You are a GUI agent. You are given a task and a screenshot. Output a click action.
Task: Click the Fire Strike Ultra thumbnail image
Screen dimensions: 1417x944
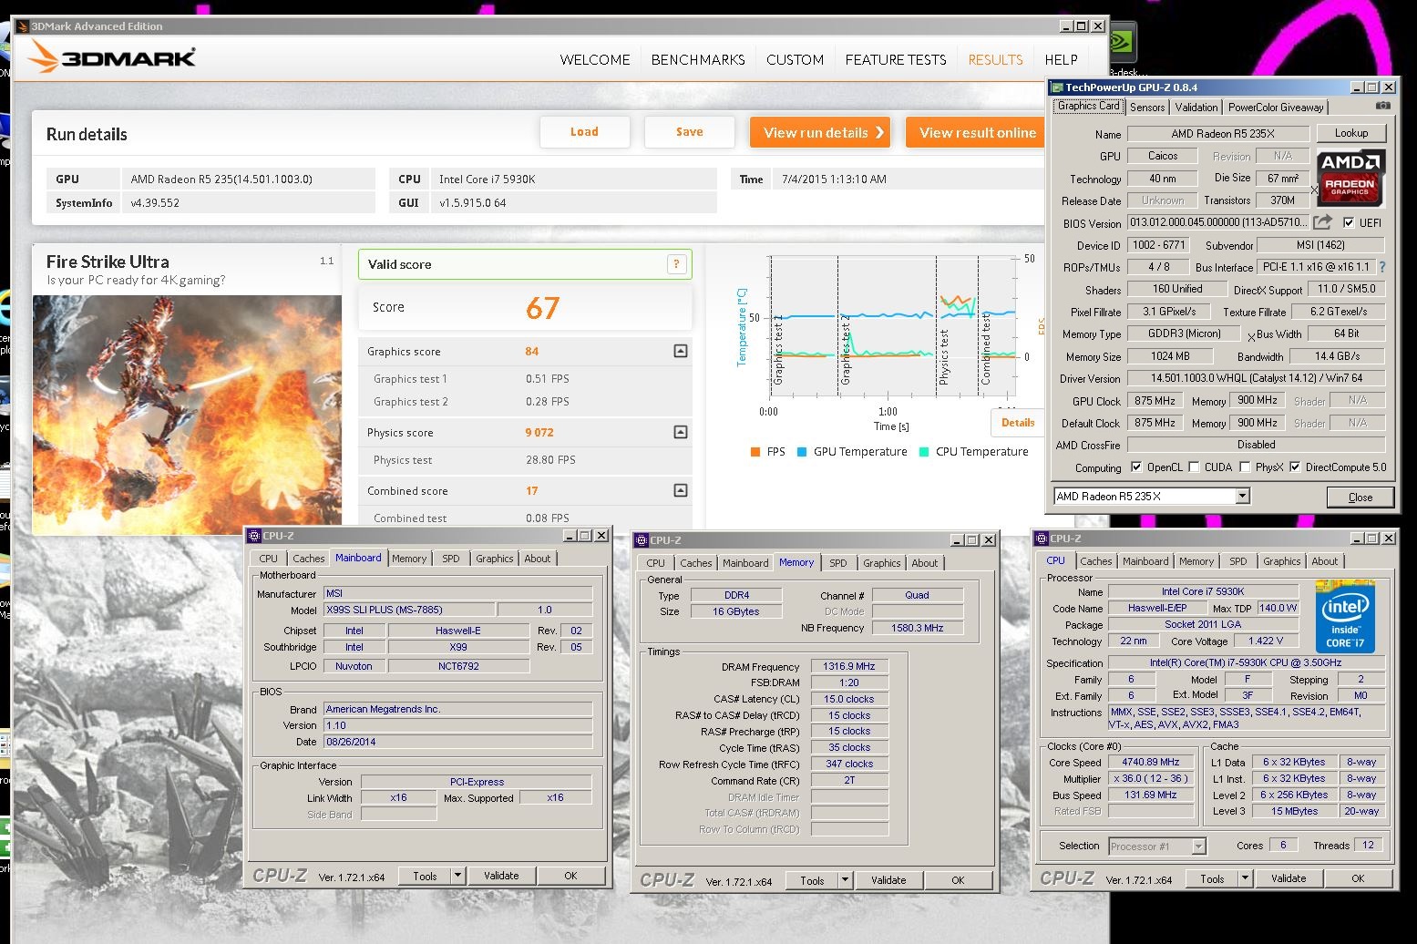[x=187, y=415]
